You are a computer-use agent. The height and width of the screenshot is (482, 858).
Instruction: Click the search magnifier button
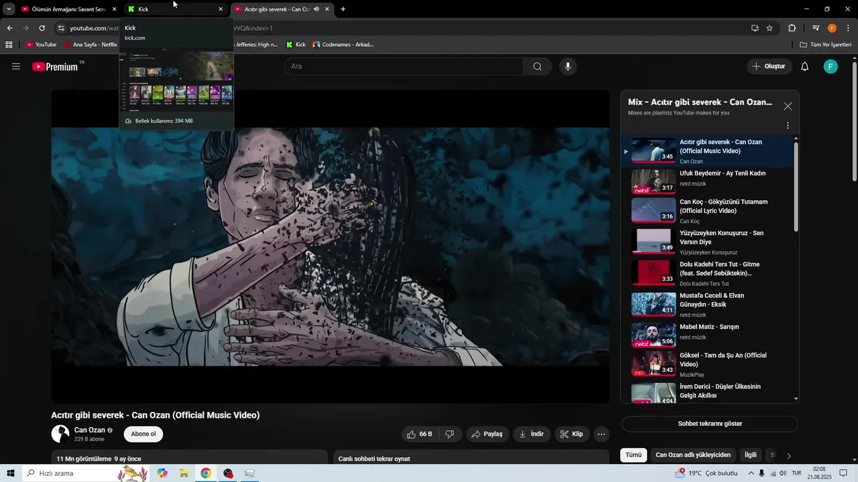tap(538, 66)
